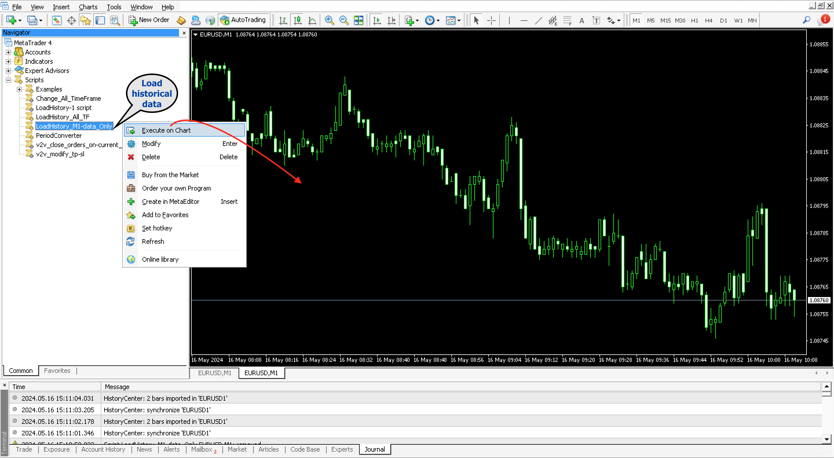Click the Text Label tool icon

[596, 20]
